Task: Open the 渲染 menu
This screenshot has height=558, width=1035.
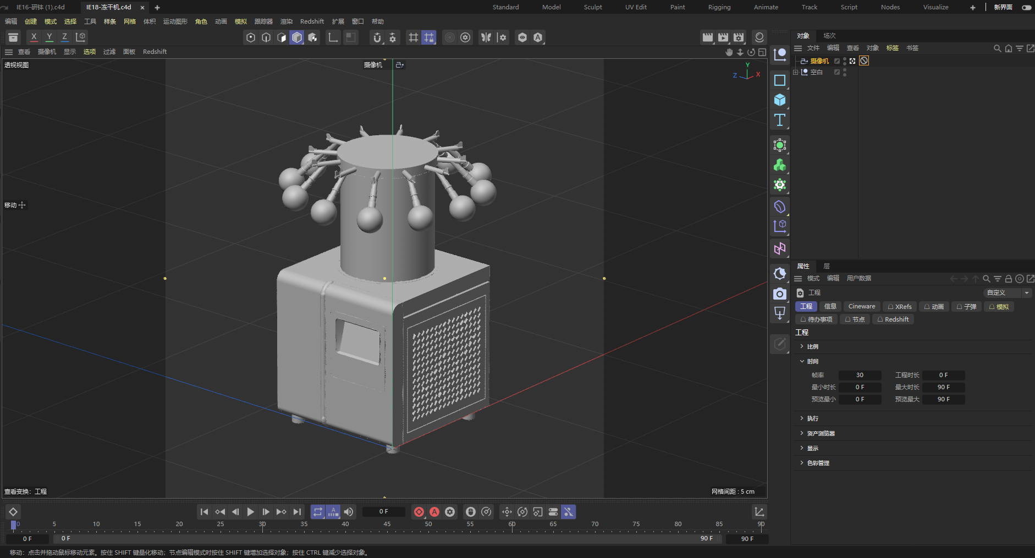Action: [x=287, y=21]
